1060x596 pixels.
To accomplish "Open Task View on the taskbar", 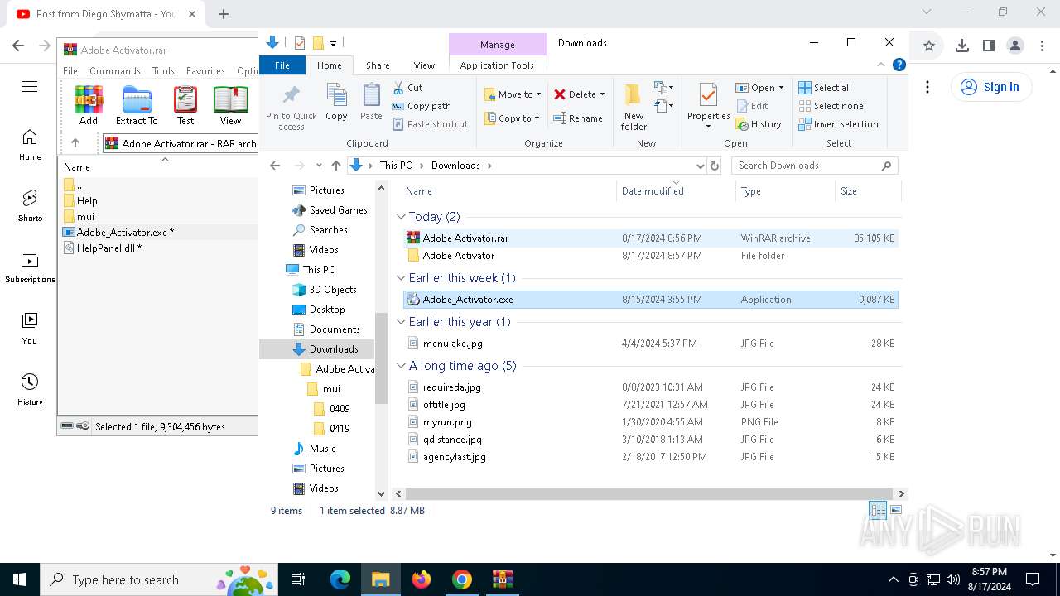I will click(298, 579).
